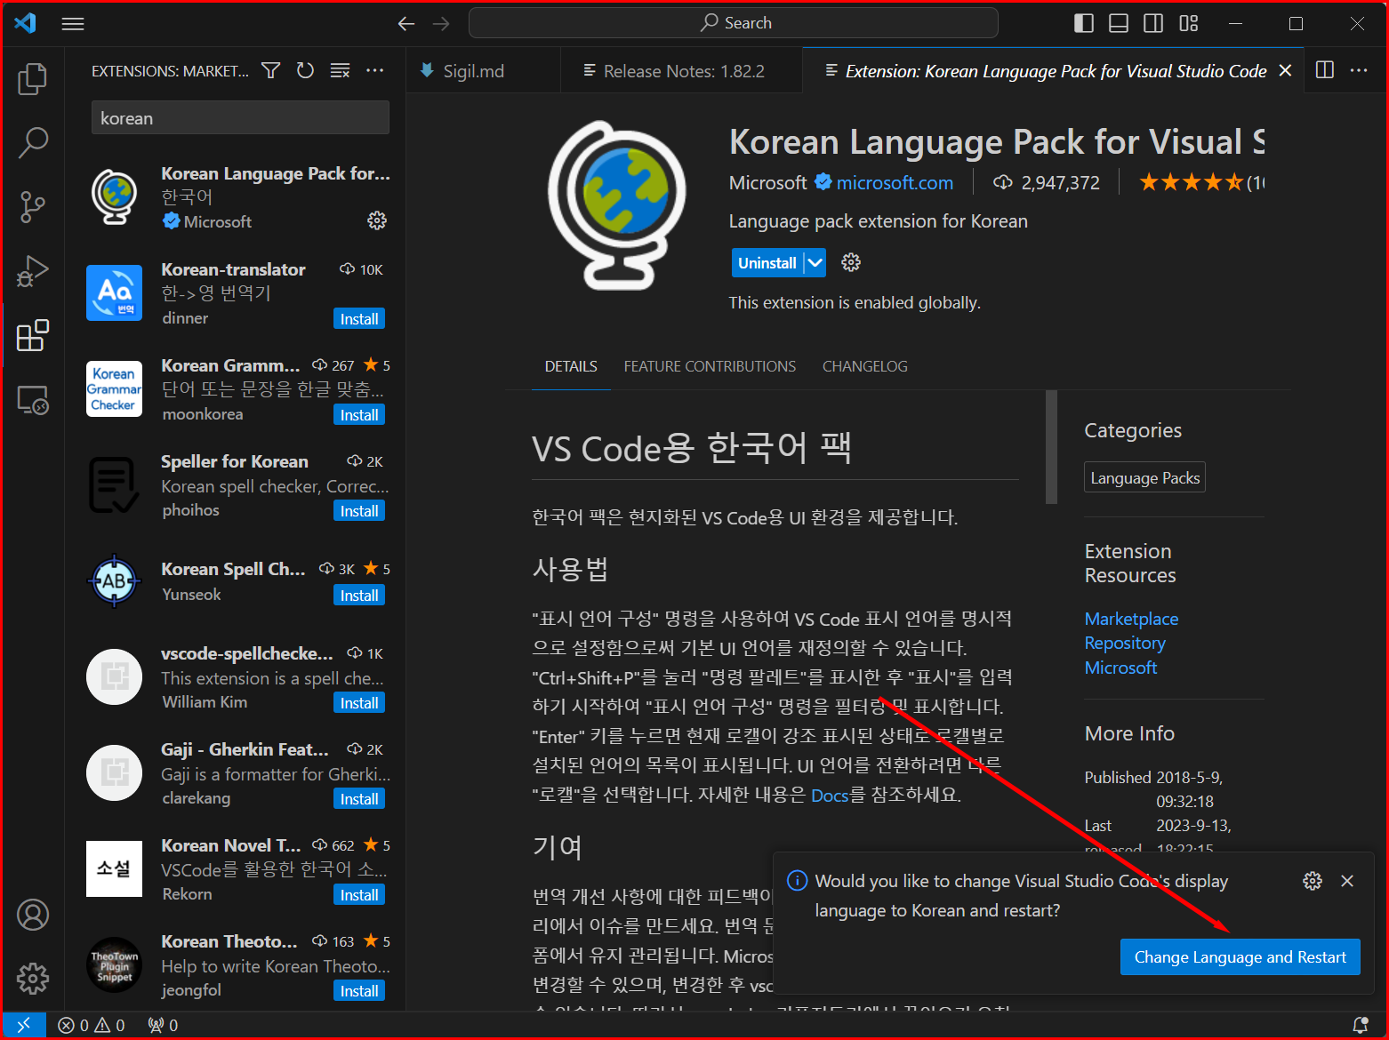Install Korean Novel extension by Rekorn
The width and height of the screenshot is (1389, 1040).
(359, 895)
